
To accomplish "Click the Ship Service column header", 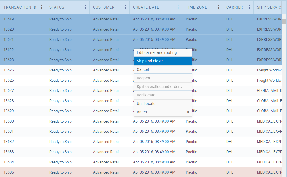I will (x=269, y=7).
